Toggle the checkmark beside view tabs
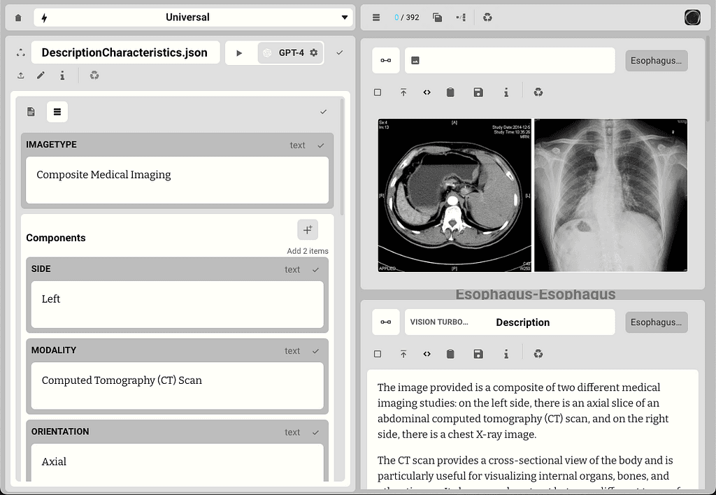Viewport: 716px width, 495px height. [323, 111]
